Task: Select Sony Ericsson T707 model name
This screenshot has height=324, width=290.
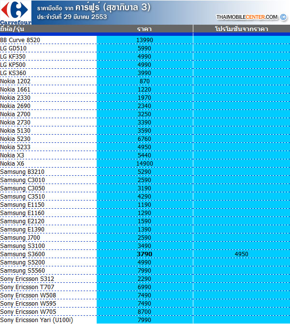Action: tap(27, 287)
